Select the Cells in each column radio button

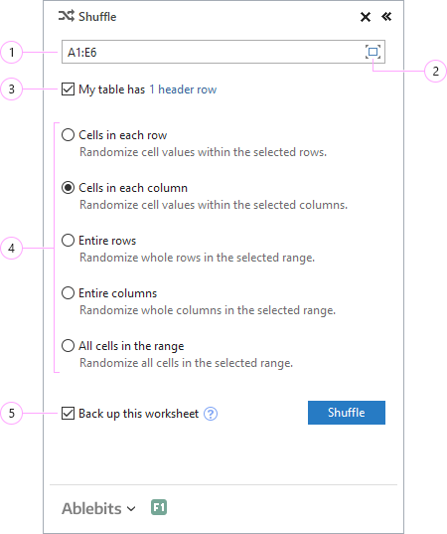tap(68, 188)
